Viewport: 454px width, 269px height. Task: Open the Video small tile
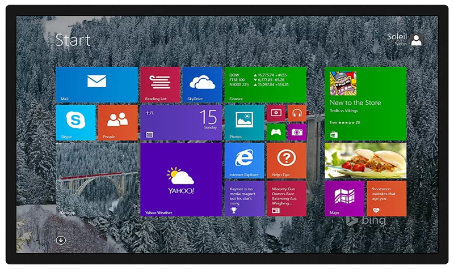click(276, 113)
